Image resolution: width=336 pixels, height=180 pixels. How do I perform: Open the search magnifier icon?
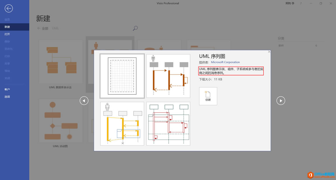[x=135, y=28]
